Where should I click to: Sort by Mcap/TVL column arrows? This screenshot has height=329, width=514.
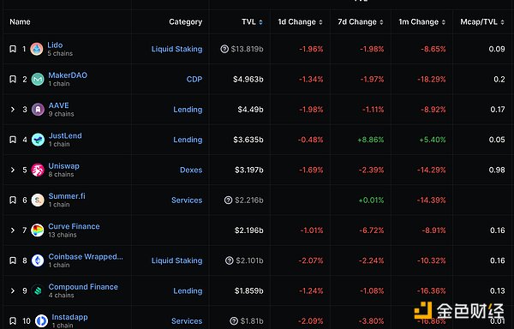tap(503, 22)
